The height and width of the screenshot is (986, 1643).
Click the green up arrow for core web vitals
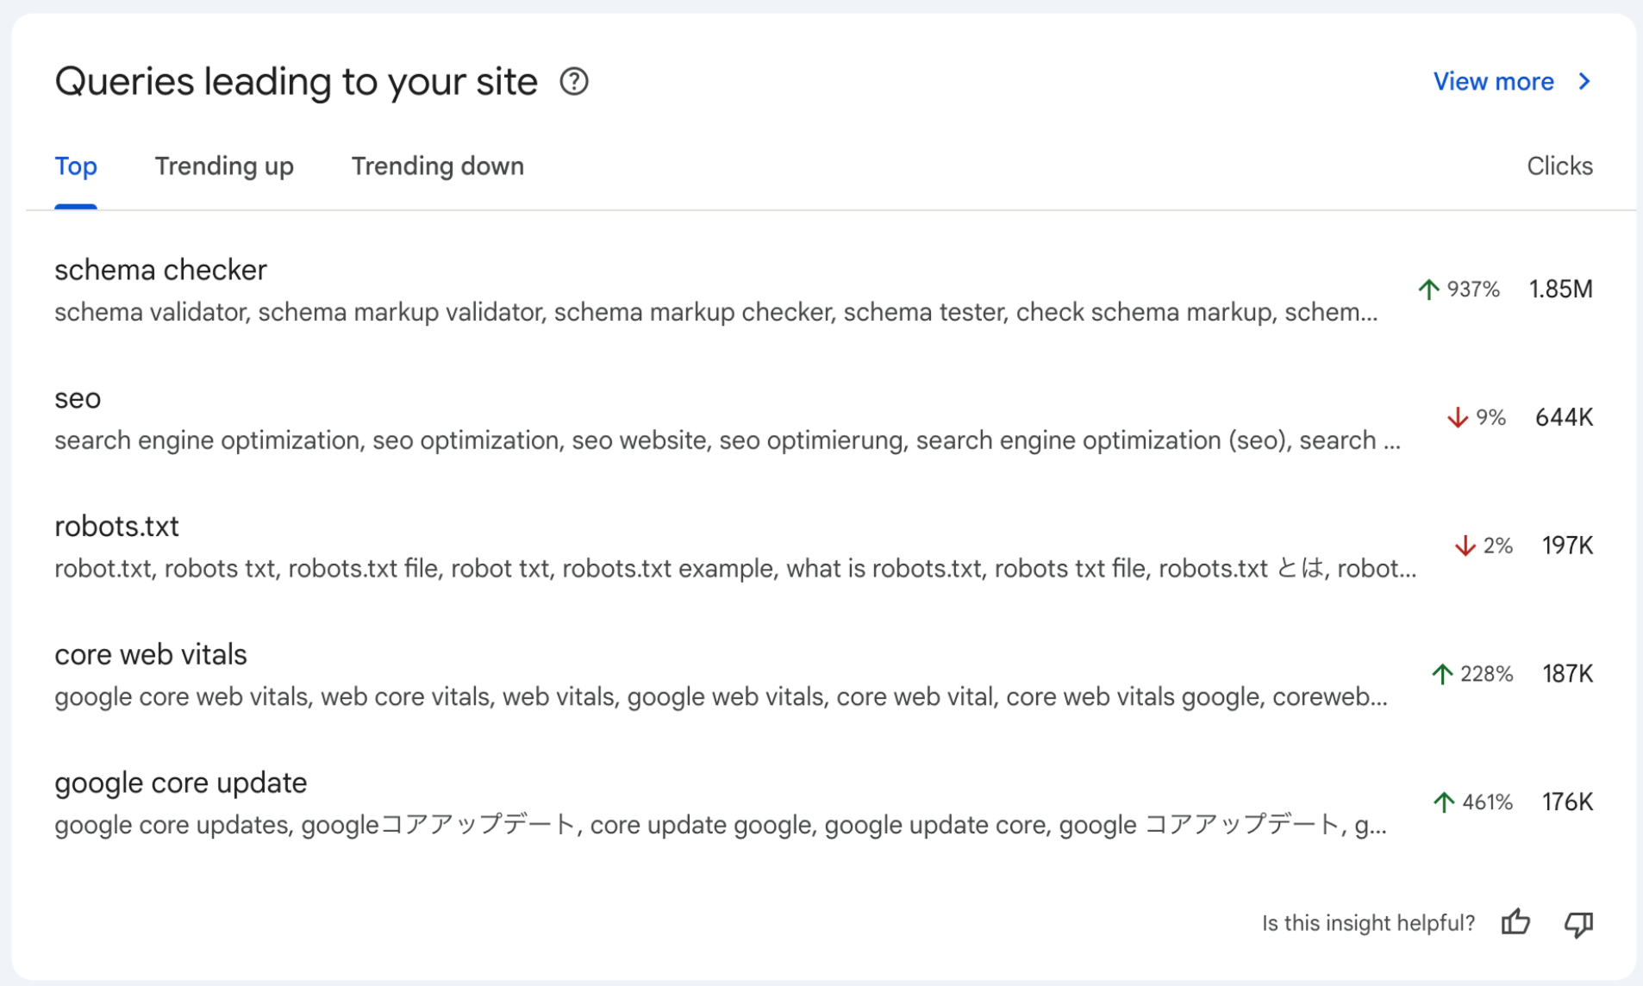1442,674
